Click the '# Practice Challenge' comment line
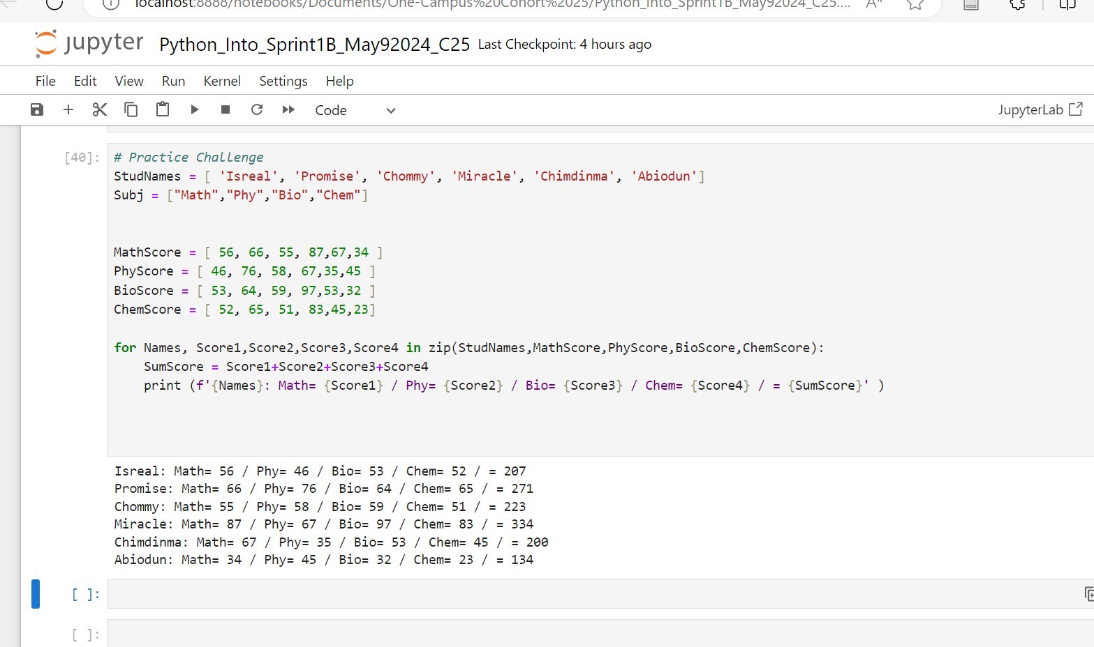The height and width of the screenshot is (647, 1094). coord(189,158)
